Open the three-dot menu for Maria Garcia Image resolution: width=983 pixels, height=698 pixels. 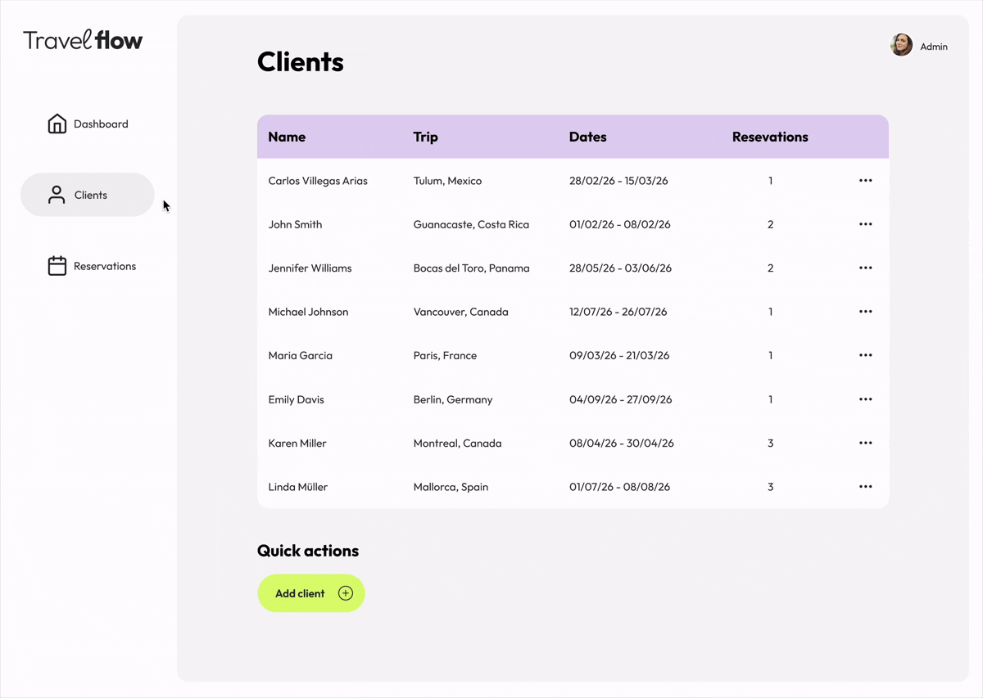[x=865, y=355]
